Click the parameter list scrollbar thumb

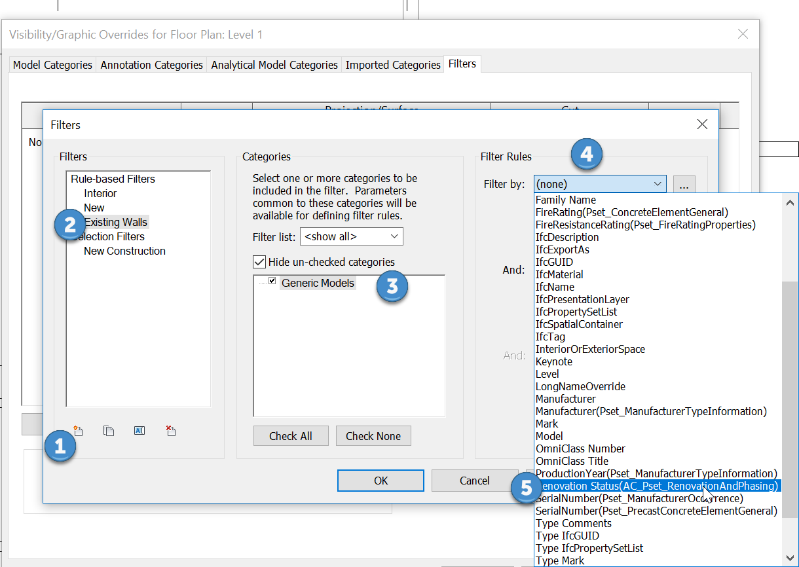click(790, 399)
